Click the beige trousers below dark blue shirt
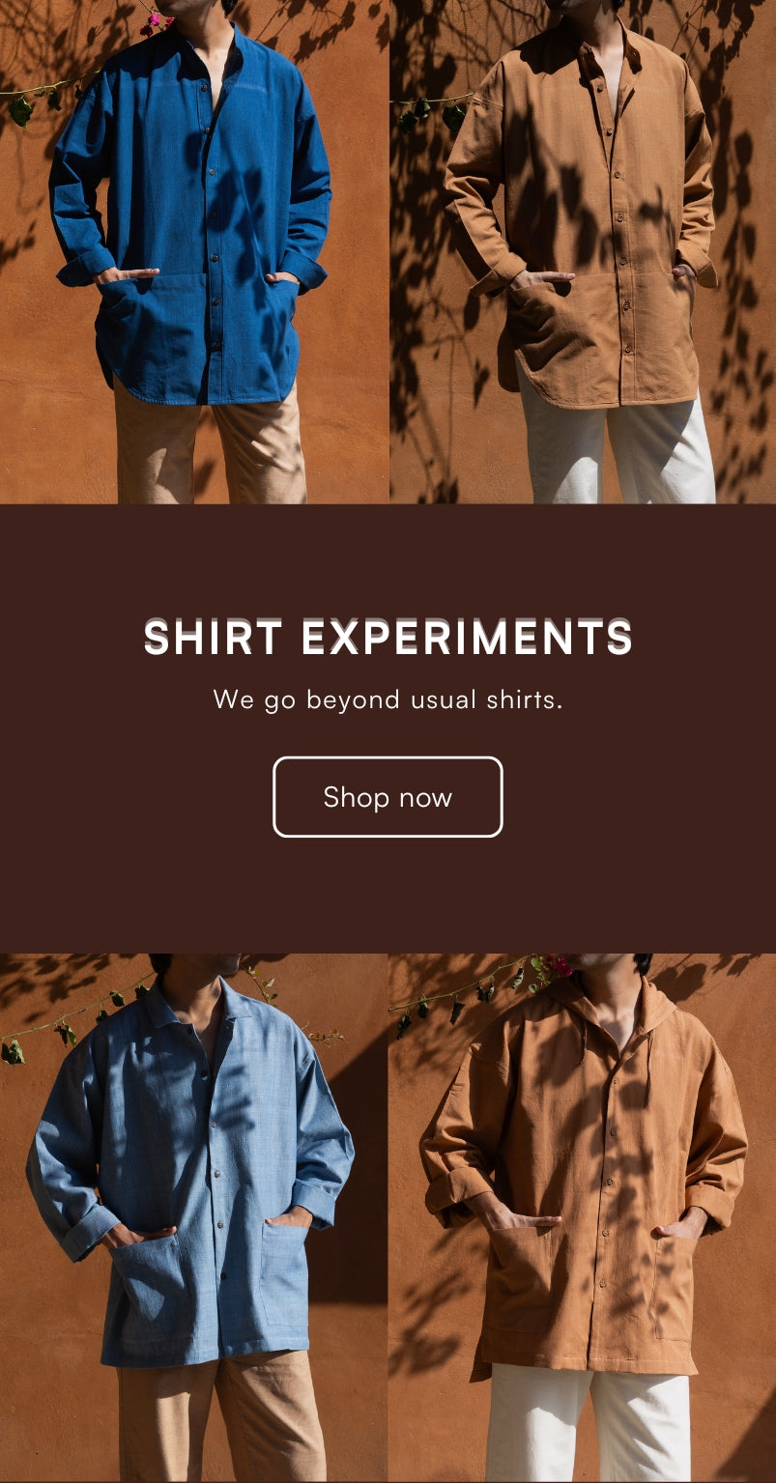 [210, 442]
